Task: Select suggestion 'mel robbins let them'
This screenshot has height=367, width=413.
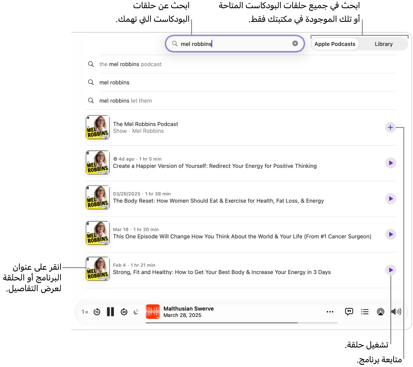Action: (x=241, y=101)
